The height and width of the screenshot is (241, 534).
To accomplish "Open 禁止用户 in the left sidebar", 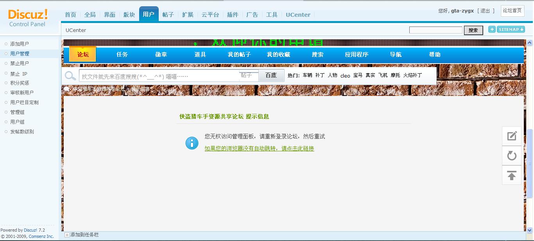I will point(20,64).
